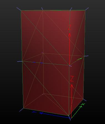
Task: Pick the top-left corner vertex handle
Action: click(21, 11)
